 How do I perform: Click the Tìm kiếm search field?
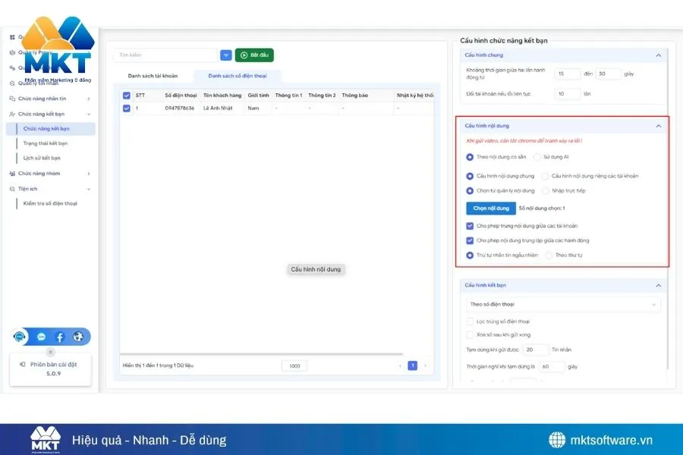tap(165, 55)
